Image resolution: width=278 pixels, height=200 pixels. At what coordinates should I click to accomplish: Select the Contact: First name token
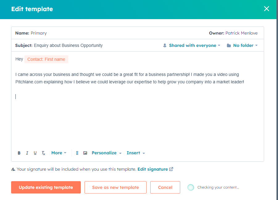point(46,59)
